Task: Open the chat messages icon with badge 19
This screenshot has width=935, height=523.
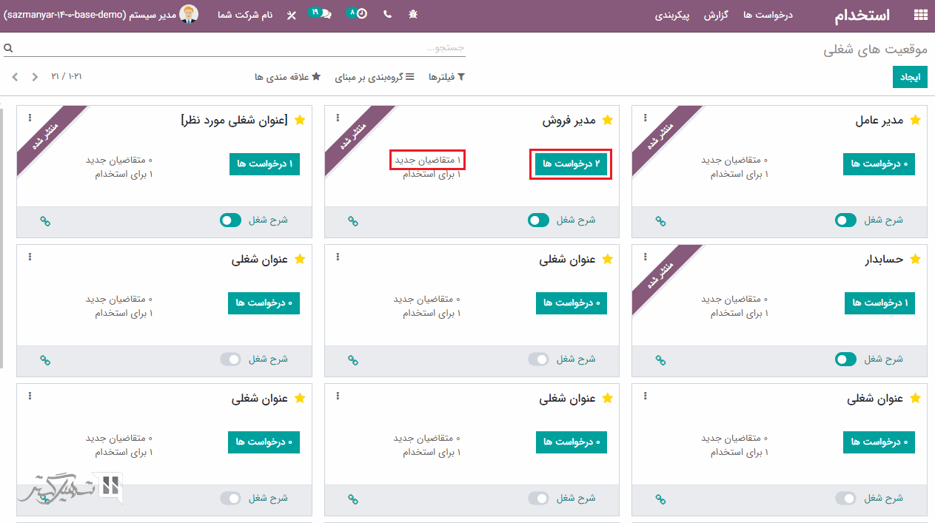Action: tap(320, 13)
